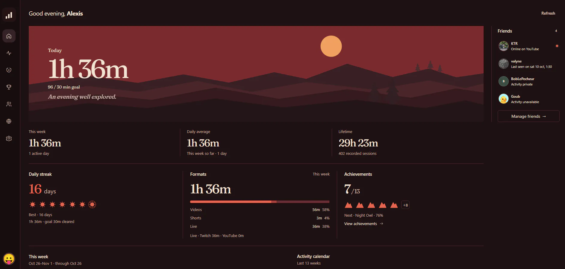This screenshot has width=565, height=269.
Task: Click 'Best · 16 days' text
Action: (40, 215)
